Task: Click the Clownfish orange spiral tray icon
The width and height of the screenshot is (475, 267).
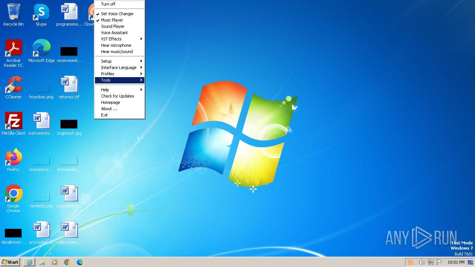Action: click(411, 262)
